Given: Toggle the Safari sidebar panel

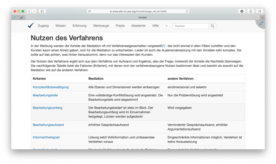Looking at the screenshot, I should coord(42,11).
